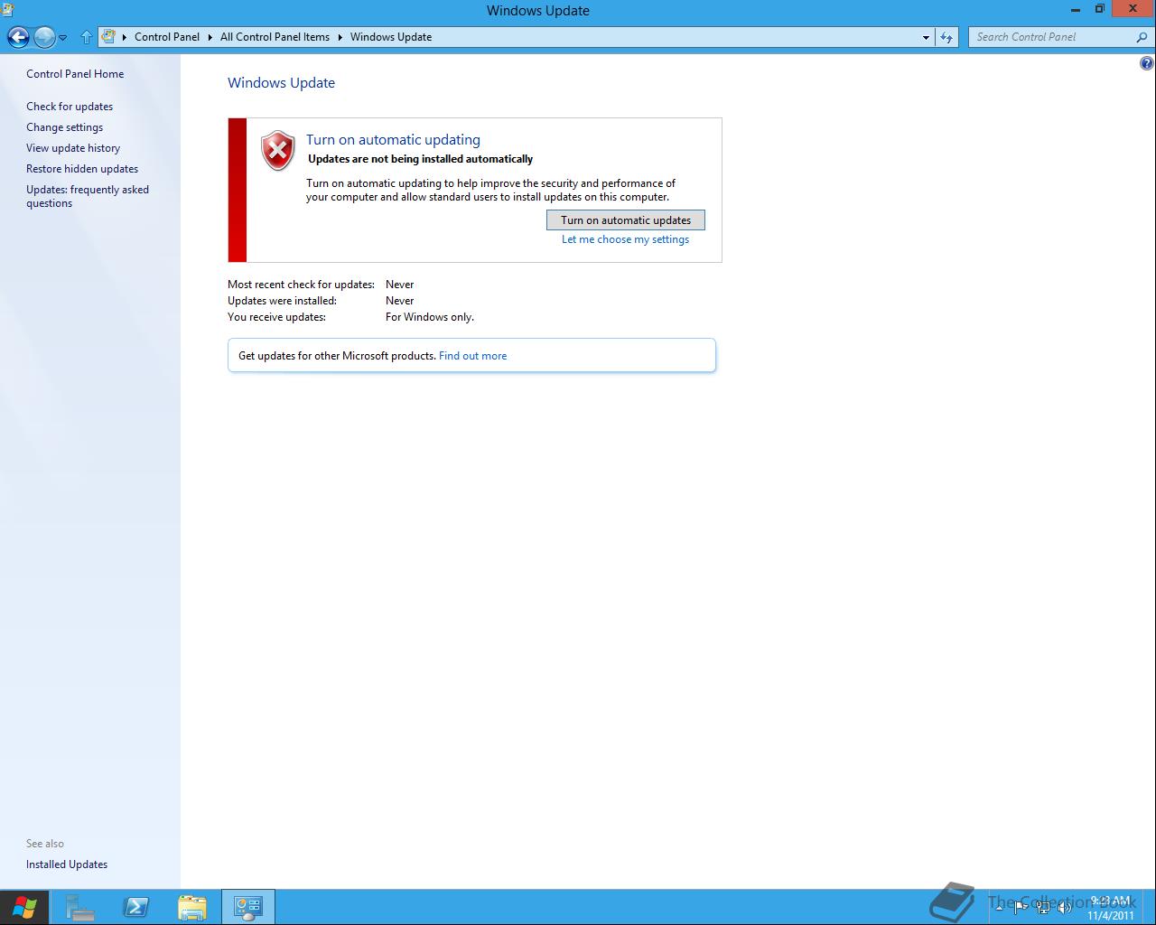Go up one level with Up arrow
Viewport: 1156px width, 925px height.
[87, 37]
